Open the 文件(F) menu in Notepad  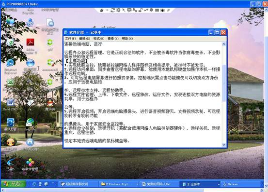pos(70,39)
